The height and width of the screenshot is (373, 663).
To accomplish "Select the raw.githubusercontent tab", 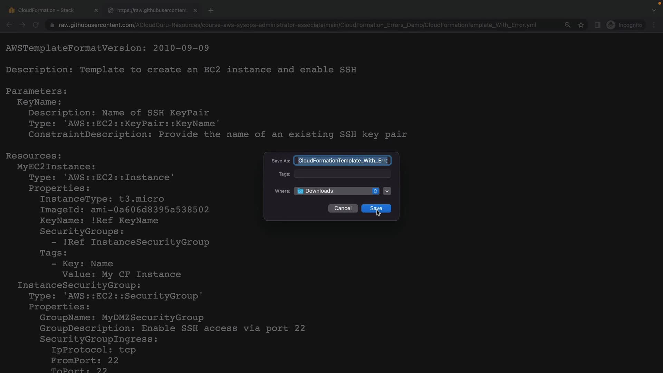I will [x=151, y=10].
